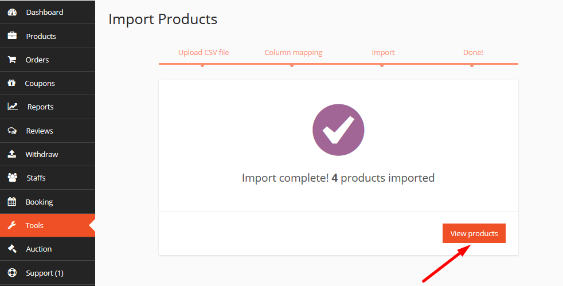Click the Support lifebuoy icon
Viewport: 563px width, 286px height.
pyautogui.click(x=12, y=273)
